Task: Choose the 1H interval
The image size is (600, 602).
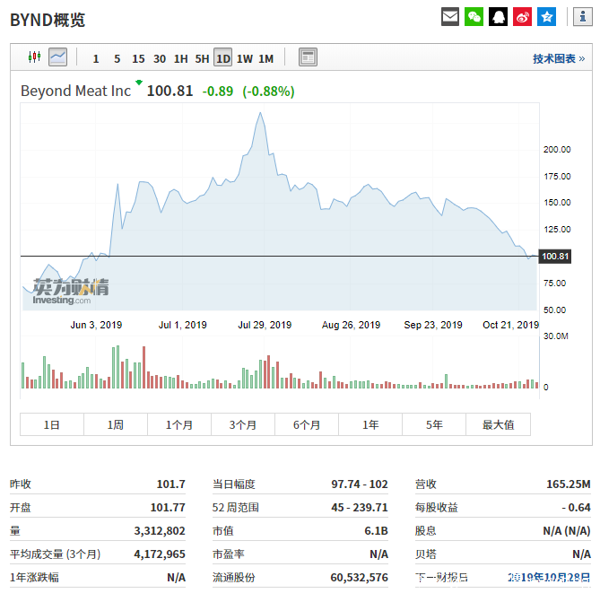Action: [x=181, y=58]
